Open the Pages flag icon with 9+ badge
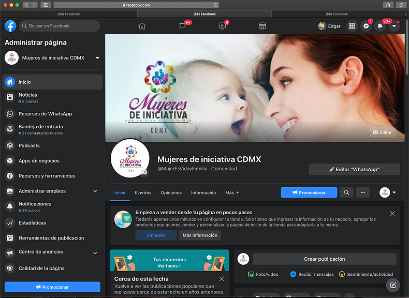 pyautogui.click(x=183, y=26)
